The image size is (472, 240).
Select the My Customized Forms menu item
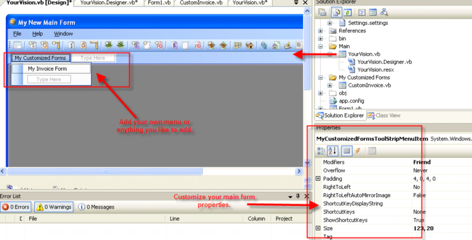[x=40, y=58]
